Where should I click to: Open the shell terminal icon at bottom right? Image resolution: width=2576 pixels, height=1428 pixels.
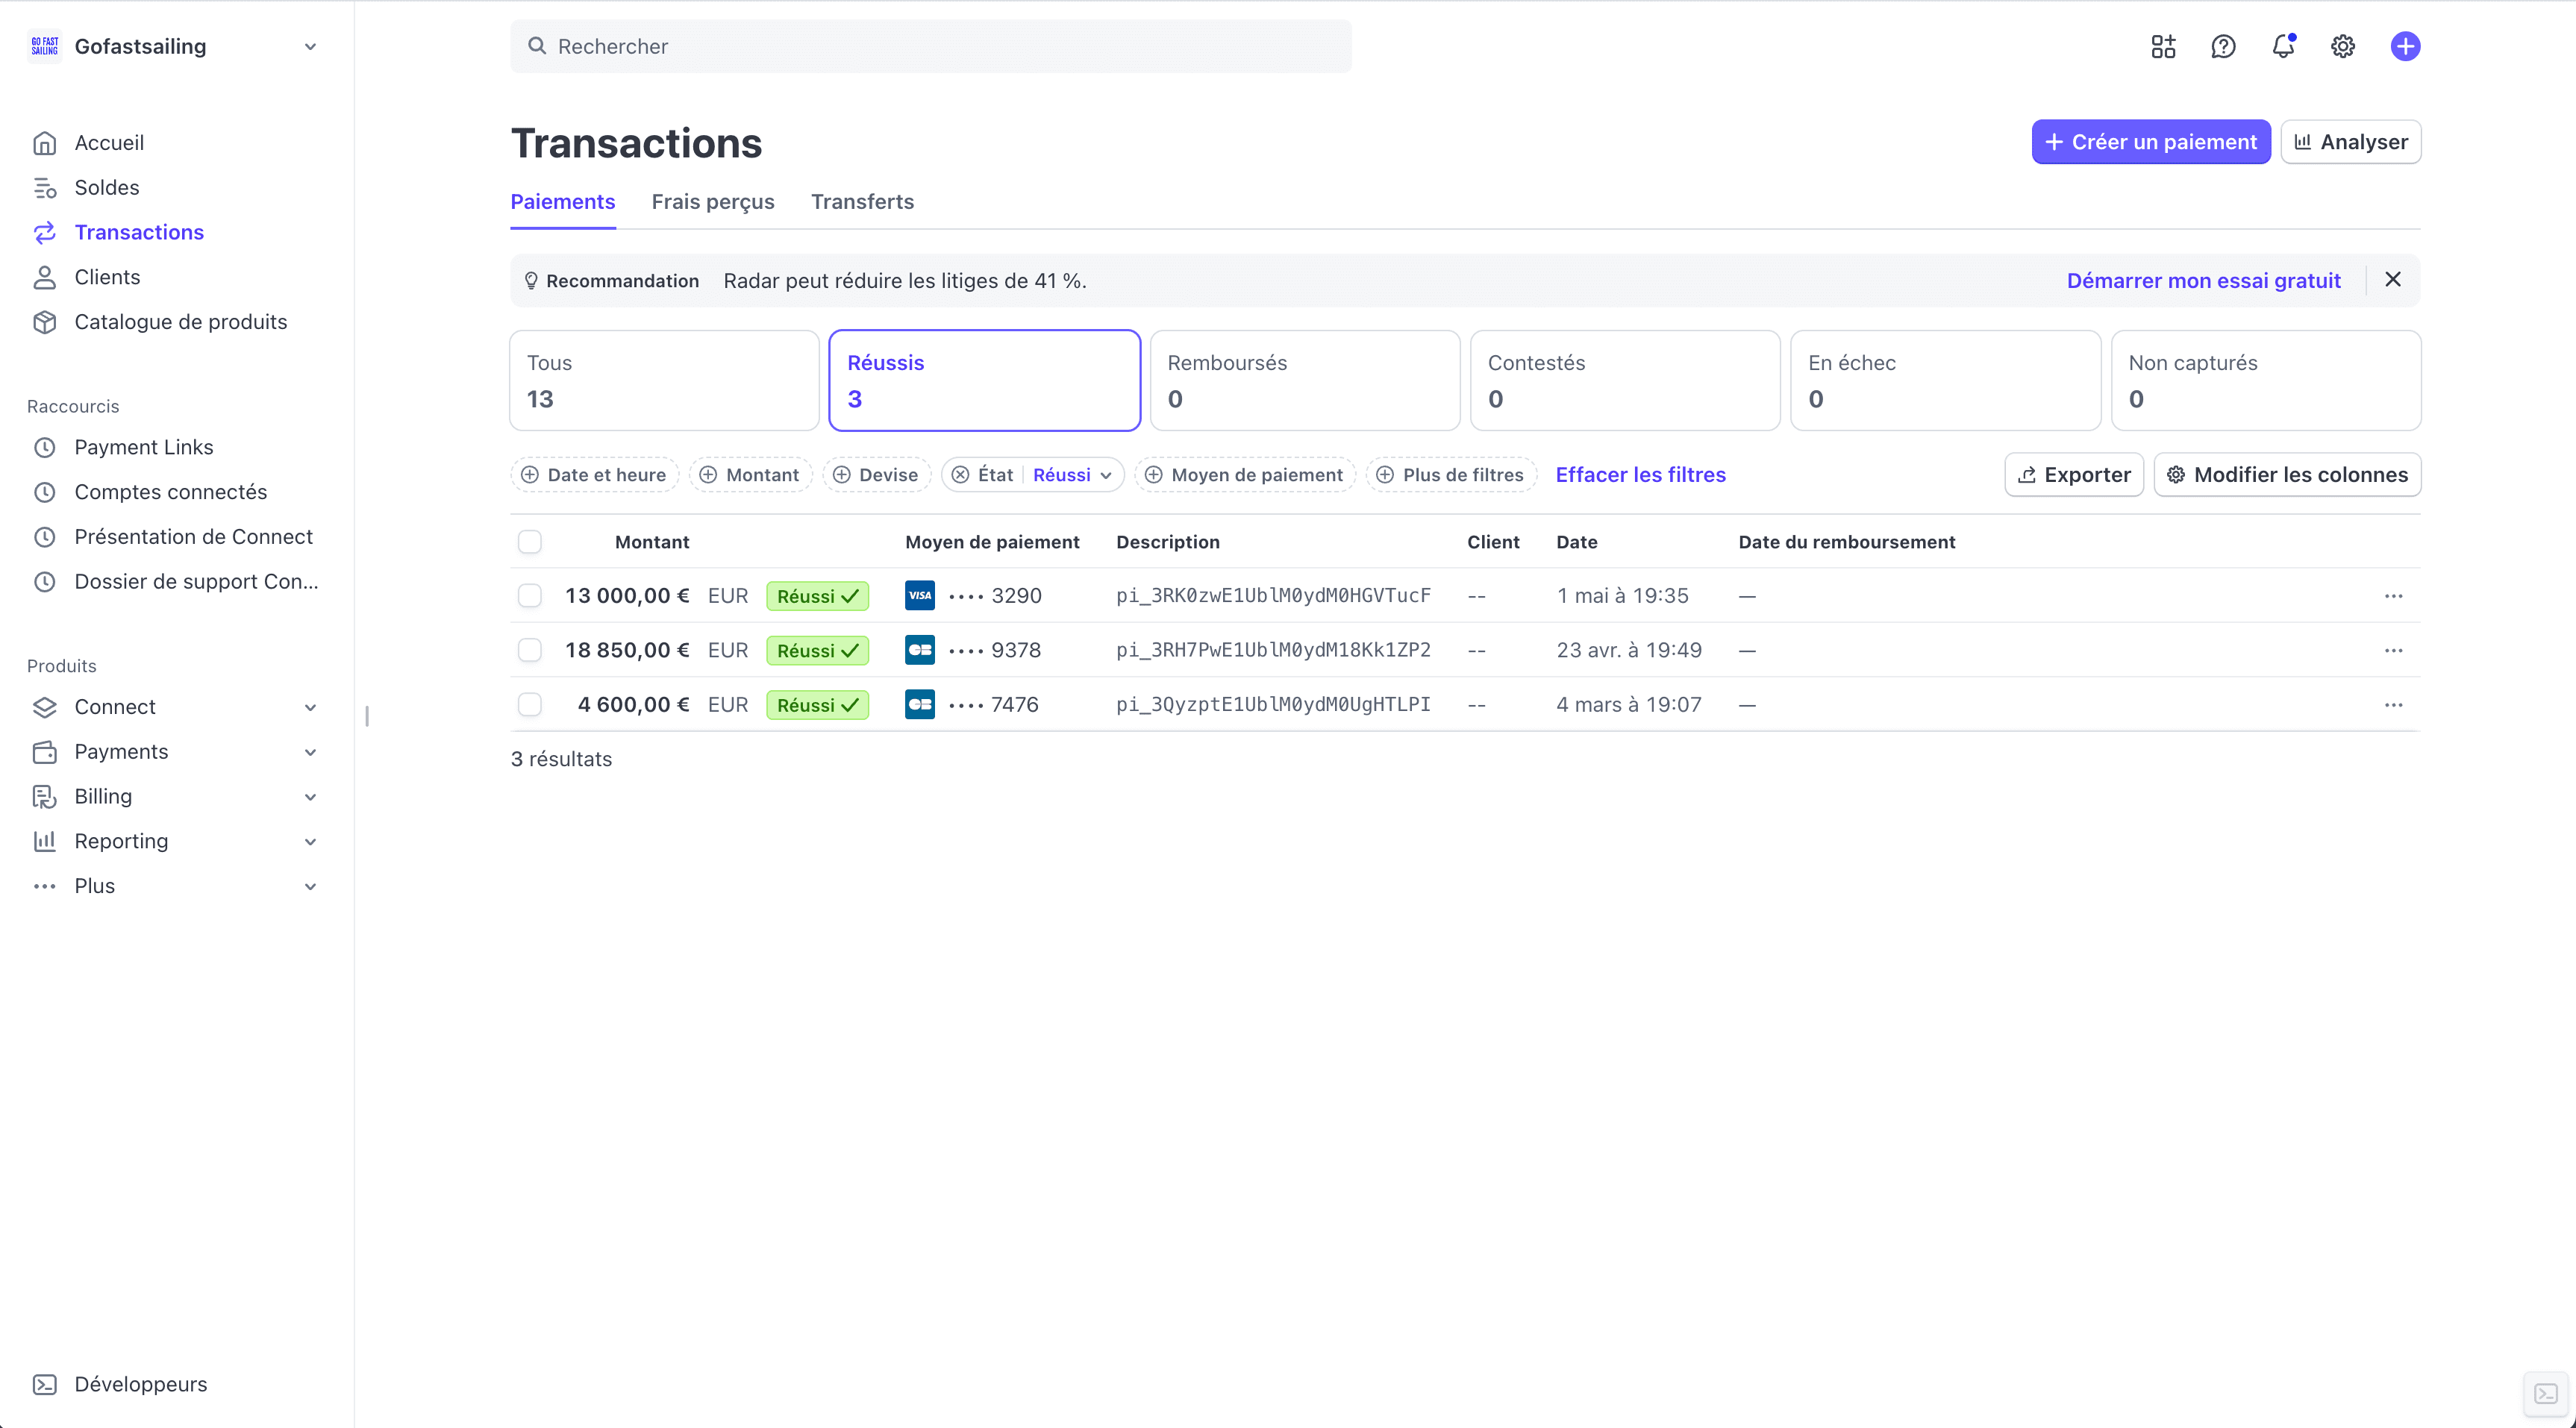point(2546,1393)
